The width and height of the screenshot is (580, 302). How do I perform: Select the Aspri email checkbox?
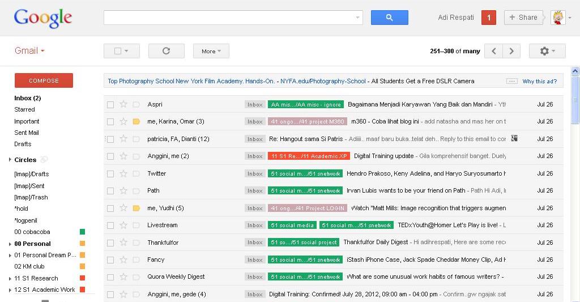[110, 105]
